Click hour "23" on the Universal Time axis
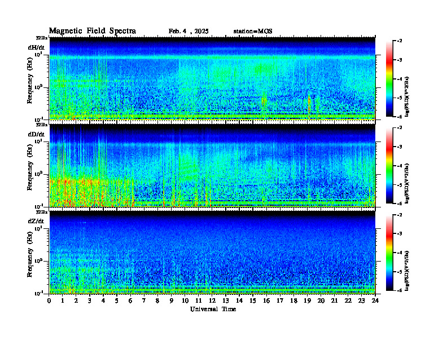The height and width of the screenshot is (345, 447). 362,300
